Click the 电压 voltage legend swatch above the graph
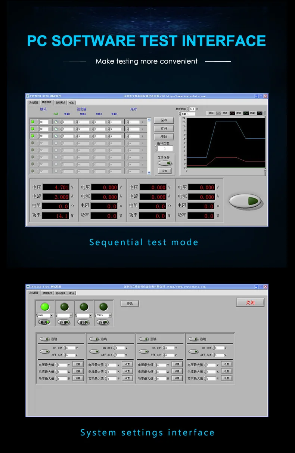Viewport: 295px width, 453px height. [x=218, y=113]
